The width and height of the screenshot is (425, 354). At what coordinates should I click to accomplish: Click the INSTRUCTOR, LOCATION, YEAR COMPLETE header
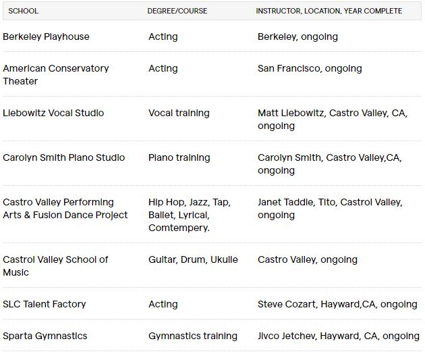point(329,11)
